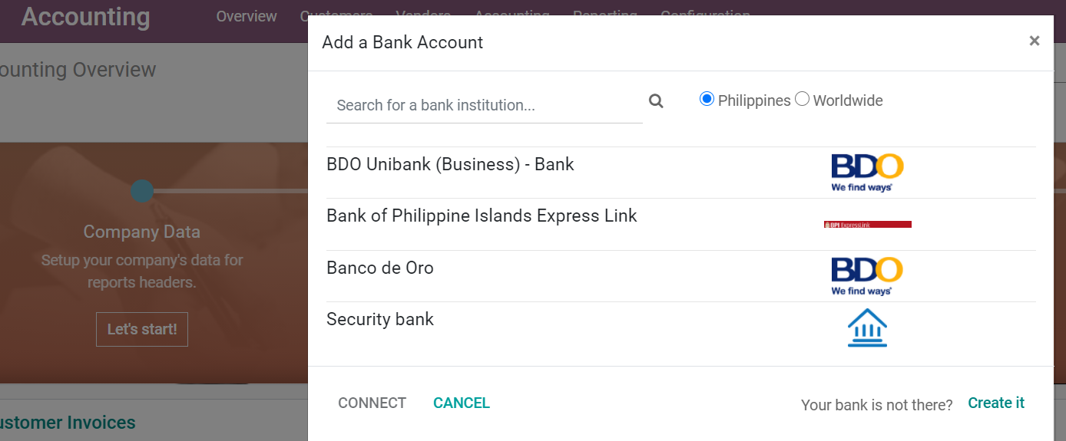Click the Security bank building icon
The height and width of the screenshot is (441, 1066).
pos(867,327)
